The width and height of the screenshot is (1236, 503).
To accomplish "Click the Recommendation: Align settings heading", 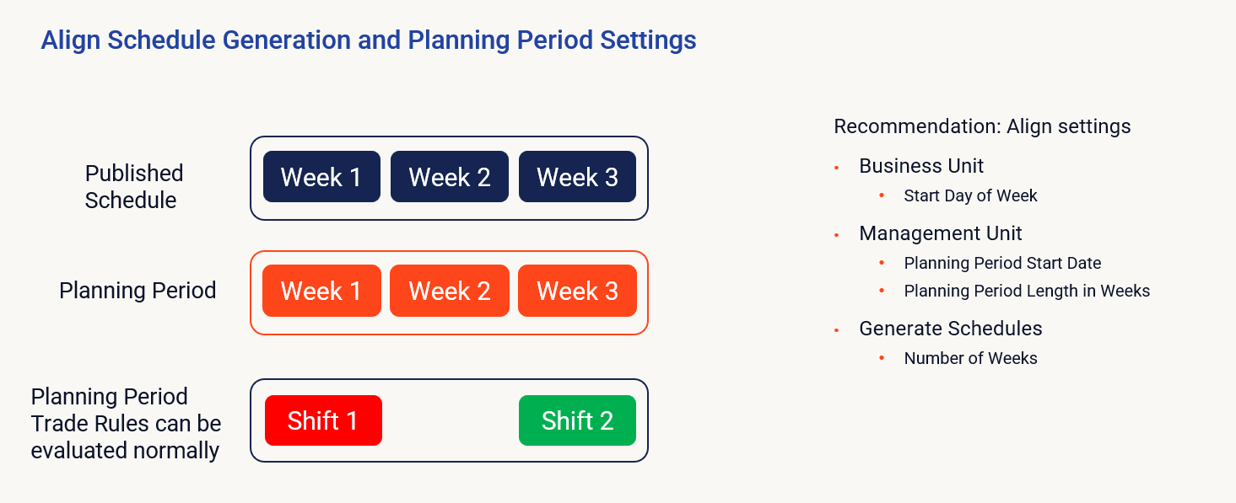I will click(982, 126).
